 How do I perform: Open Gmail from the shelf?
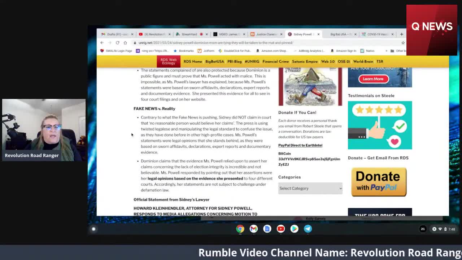click(x=254, y=229)
